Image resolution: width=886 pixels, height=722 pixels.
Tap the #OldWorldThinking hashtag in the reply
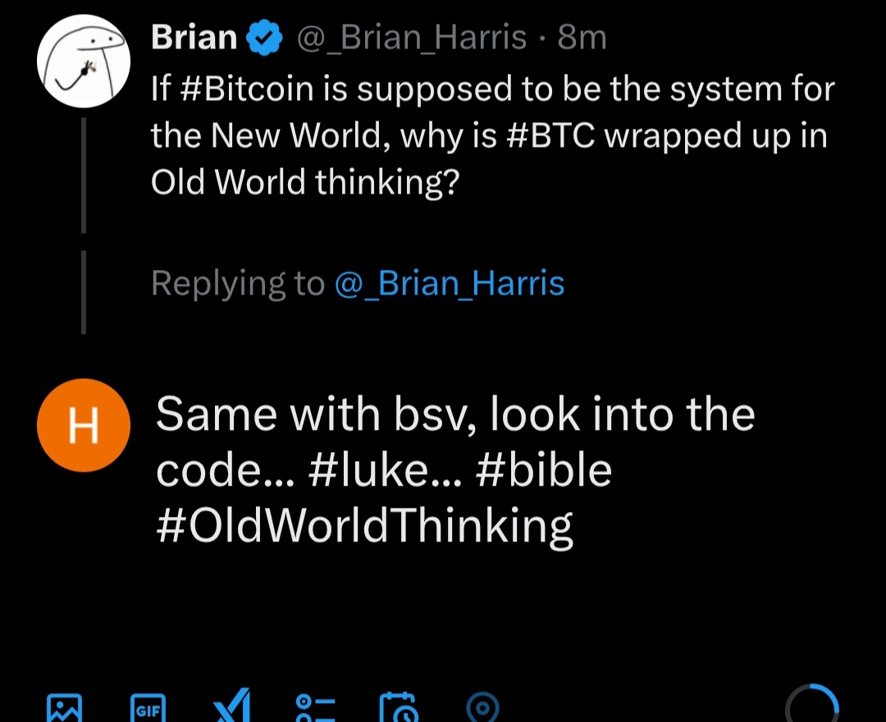pyautogui.click(x=364, y=525)
